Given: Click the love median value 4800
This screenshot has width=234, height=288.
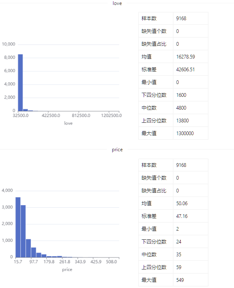Looking at the screenshot, I should point(181,108).
